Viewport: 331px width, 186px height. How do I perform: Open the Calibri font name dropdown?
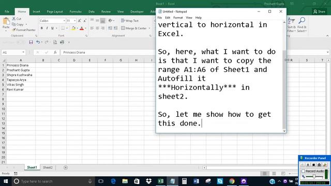pos(64,21)
